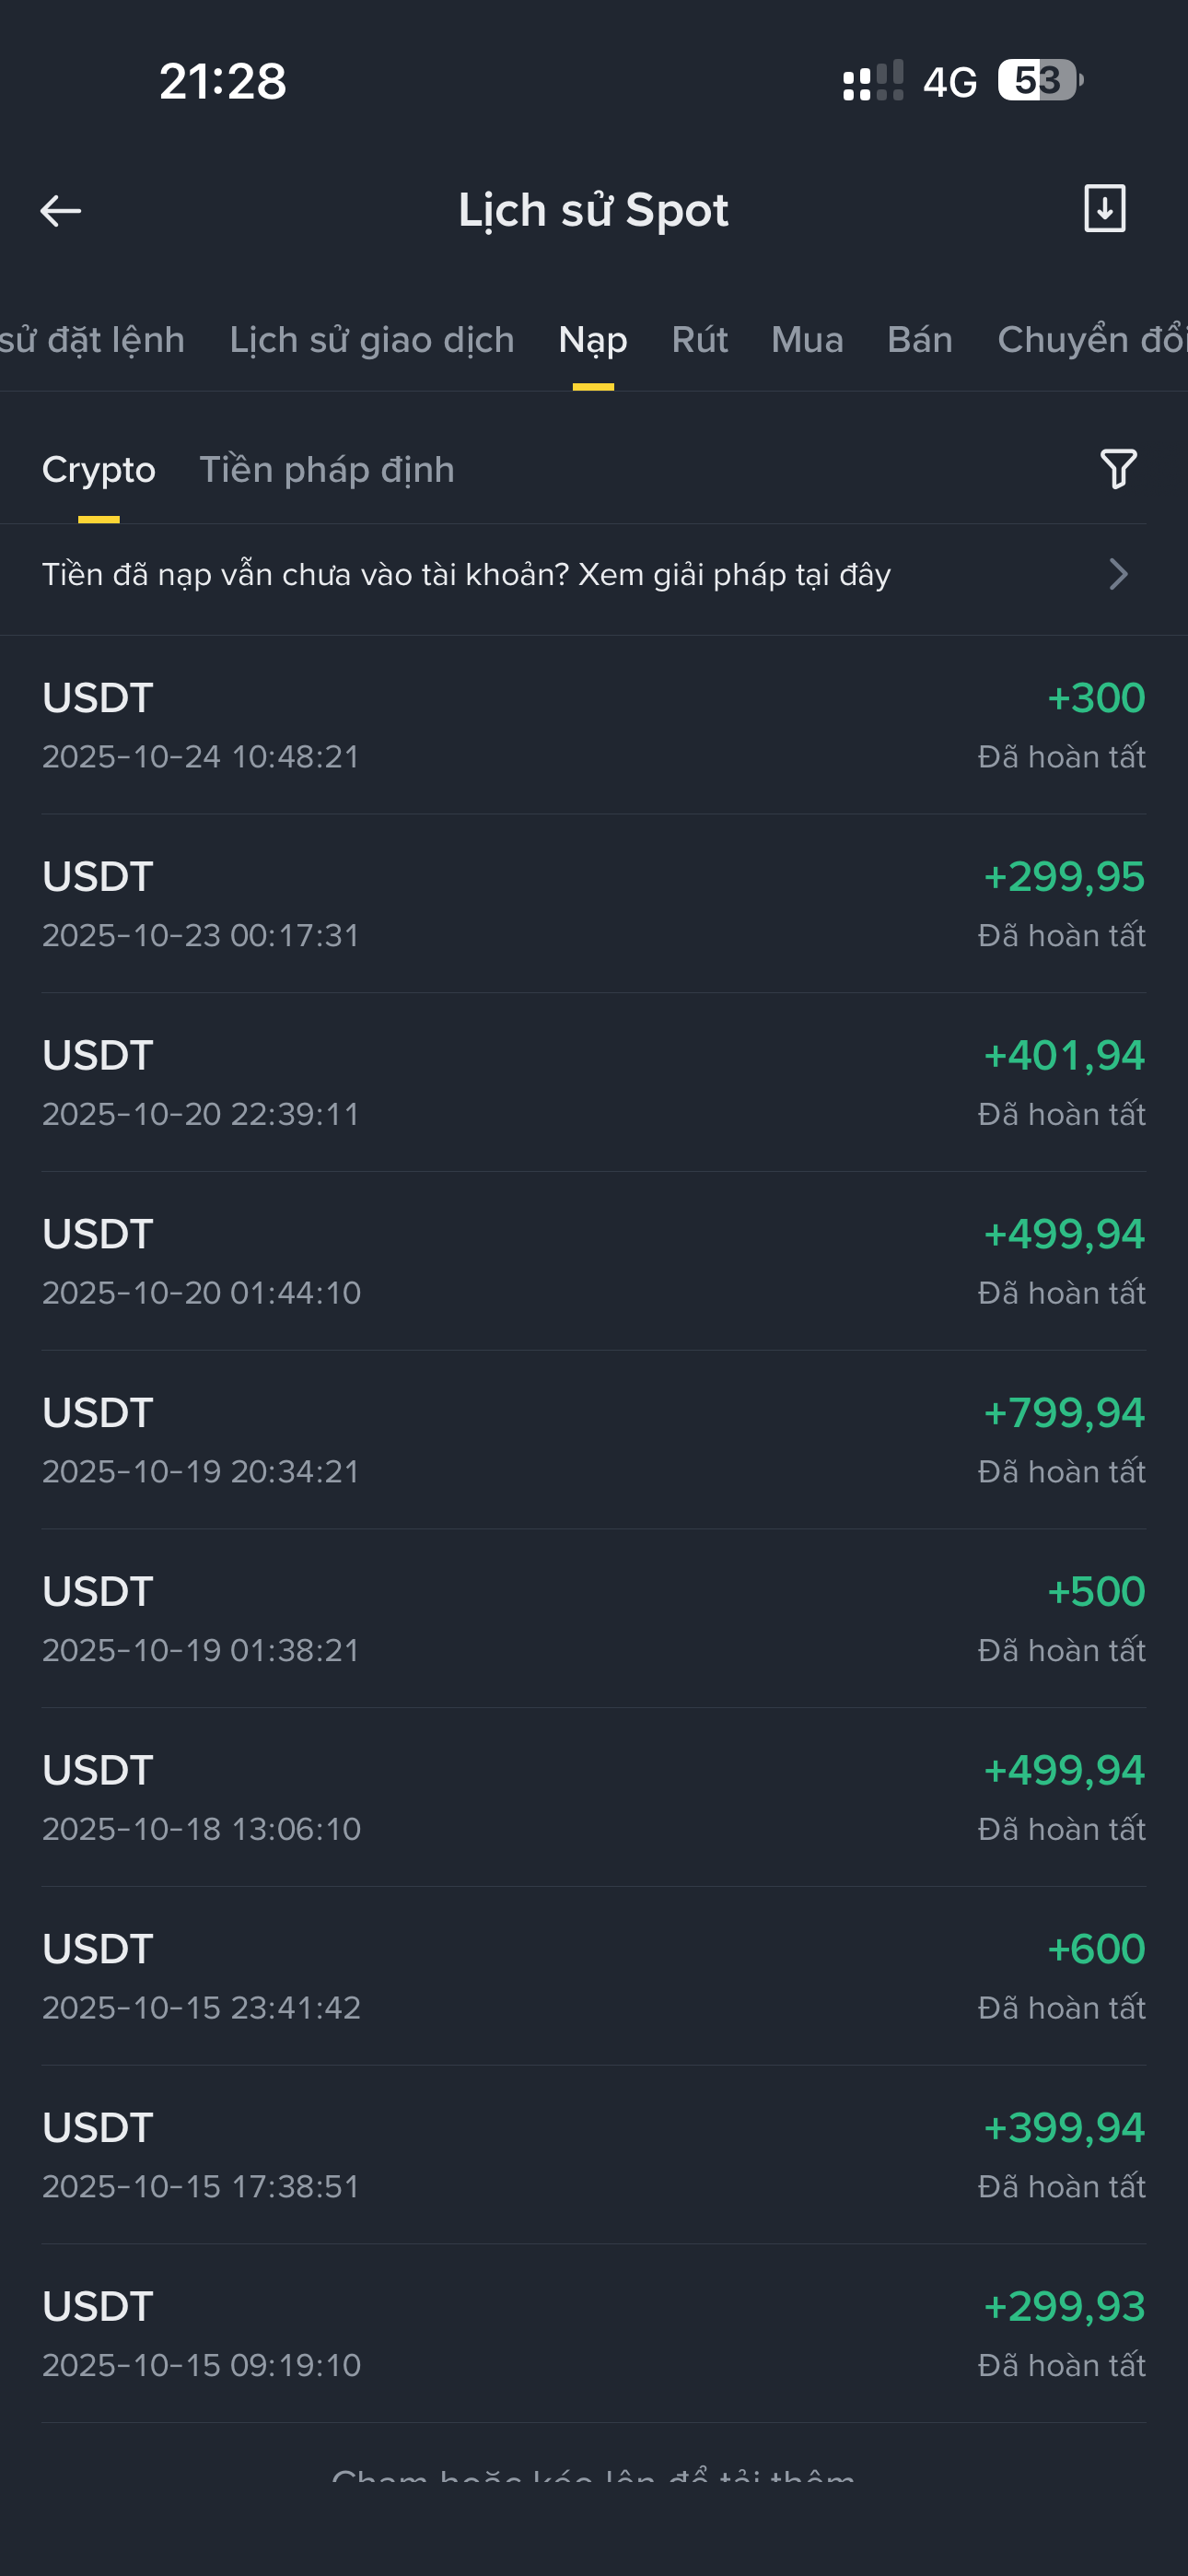Open the deposit help link text
Viewport: 1188px width, 2576px height.
[x=466, y=575]
